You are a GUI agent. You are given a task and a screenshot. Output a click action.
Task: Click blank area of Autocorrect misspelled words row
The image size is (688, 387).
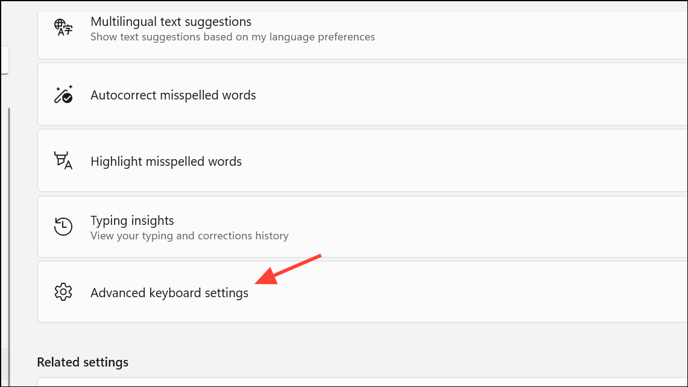coord(470,94)
